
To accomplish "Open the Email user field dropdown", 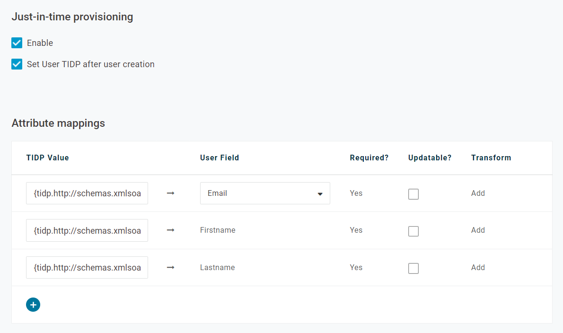I will pos(265,193).
